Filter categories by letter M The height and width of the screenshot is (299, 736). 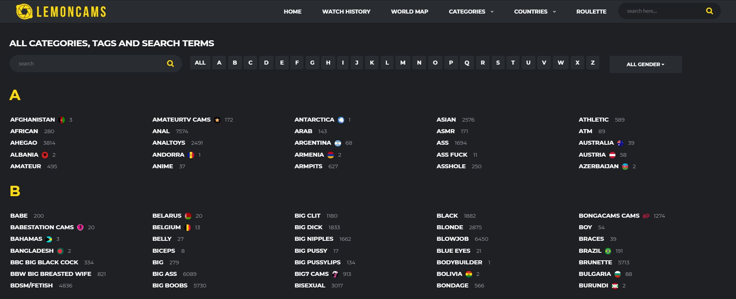pos(403,63)
